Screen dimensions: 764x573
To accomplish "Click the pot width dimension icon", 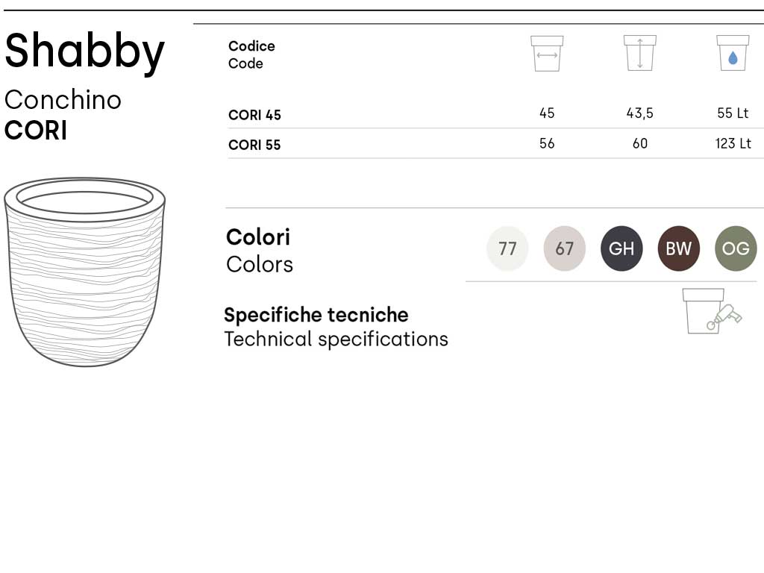I will pyautogui.click(x=547, y=54).
